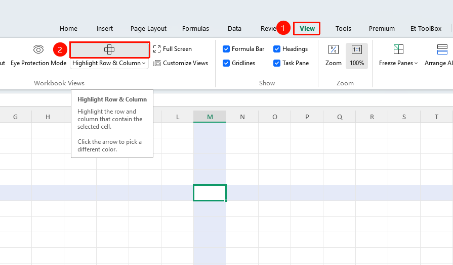Select column M header
This screenshot has height=265, width=453.
tap(210, 117)
